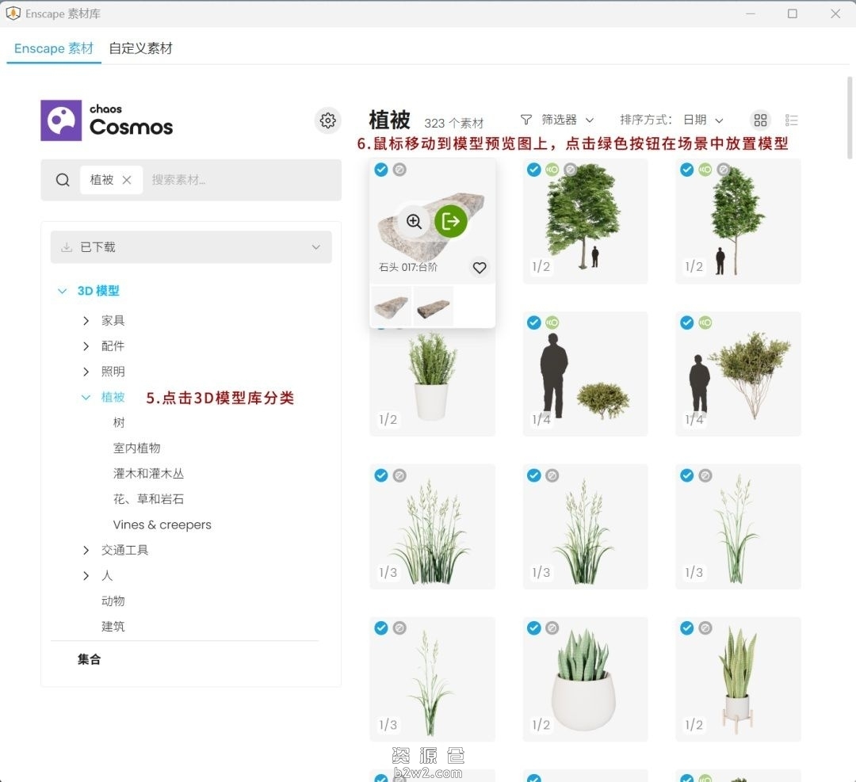Viewport: 856px width, 782px height.
Task: Select the Enscape 素材 tab
Action: [53, 48]
